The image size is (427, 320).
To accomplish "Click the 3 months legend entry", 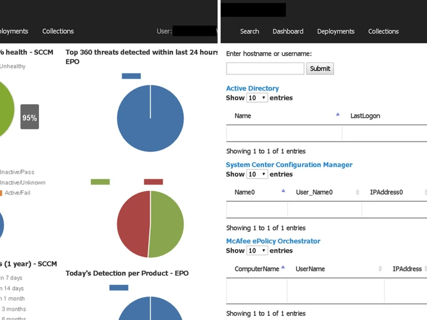I will coord(14,309).
